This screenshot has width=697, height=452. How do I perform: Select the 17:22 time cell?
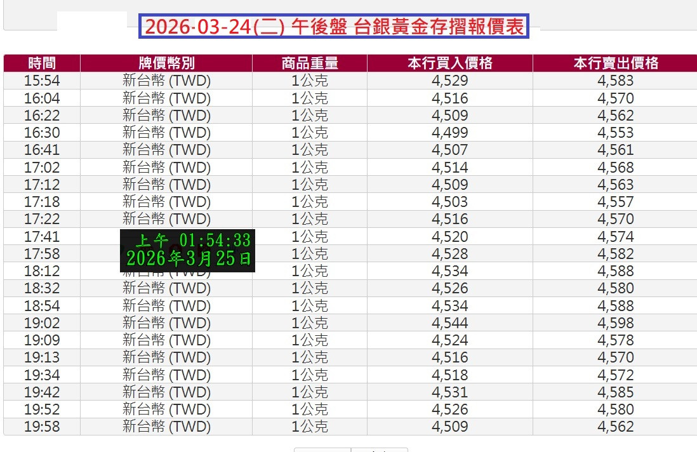tap(42, 218)
